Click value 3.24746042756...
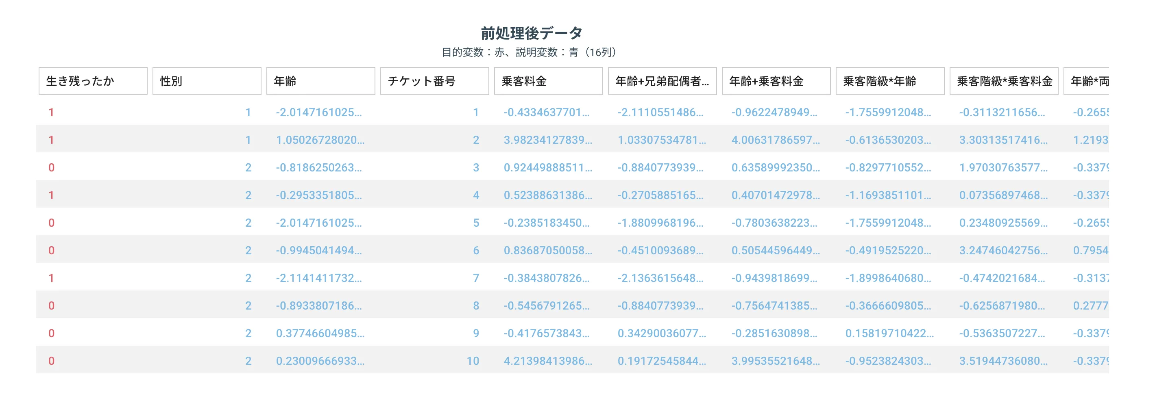The height and width of the screenshot is (403, 1155). click(1003, 250)
